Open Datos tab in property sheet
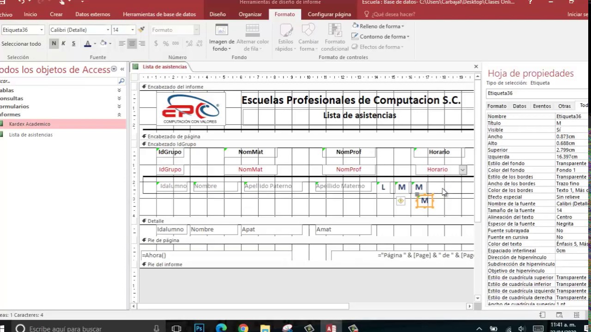This screenshot has height=332, width=591. (519, 106)
